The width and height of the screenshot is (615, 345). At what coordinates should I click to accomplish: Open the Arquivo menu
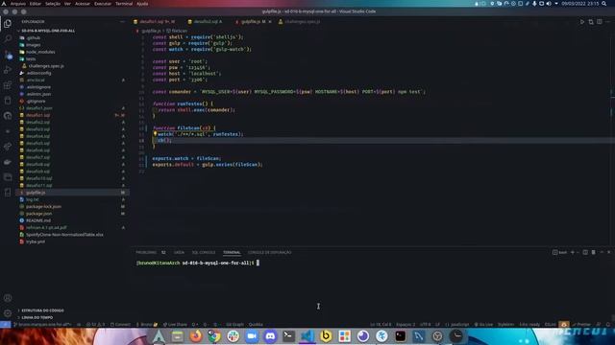pyautogui.click(x=17, y=4)
